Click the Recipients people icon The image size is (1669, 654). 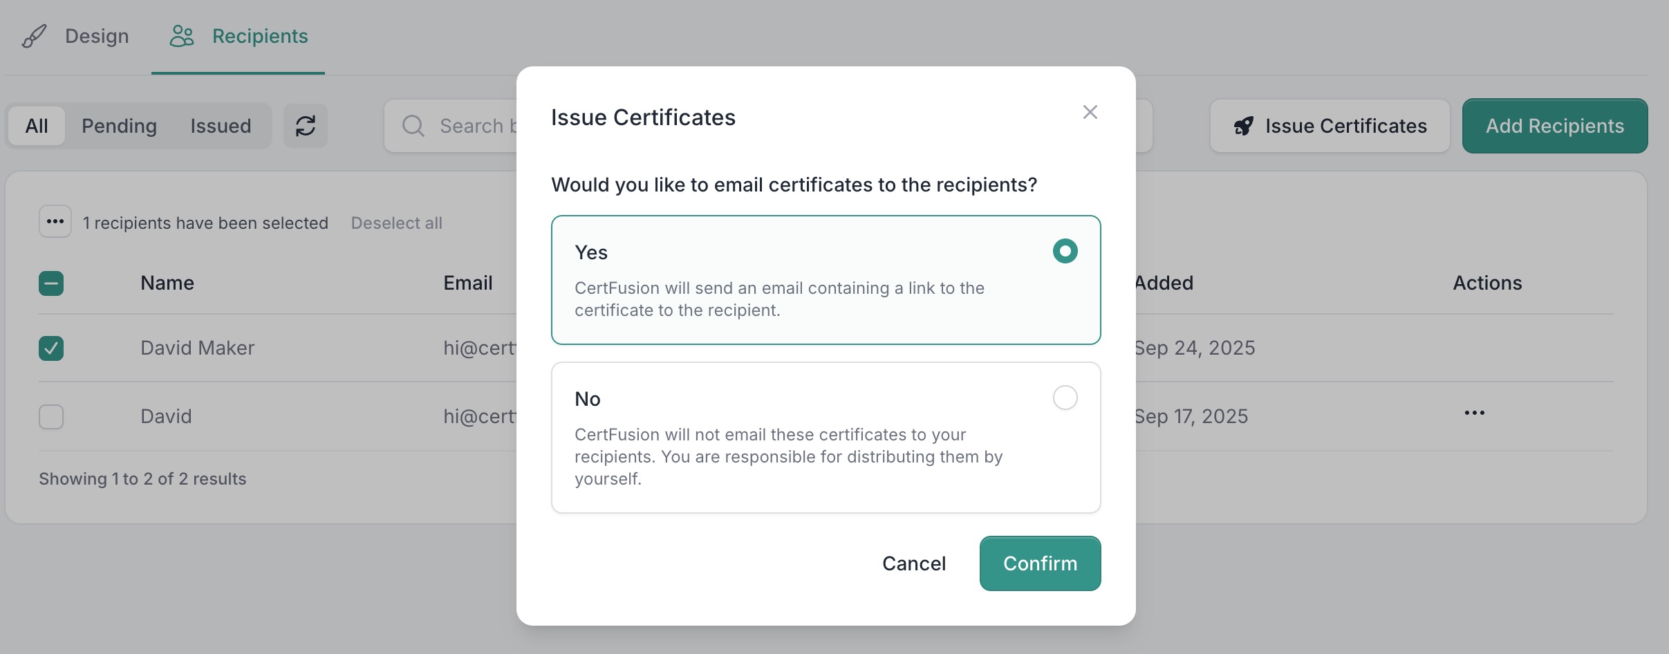tap(182, 36)
